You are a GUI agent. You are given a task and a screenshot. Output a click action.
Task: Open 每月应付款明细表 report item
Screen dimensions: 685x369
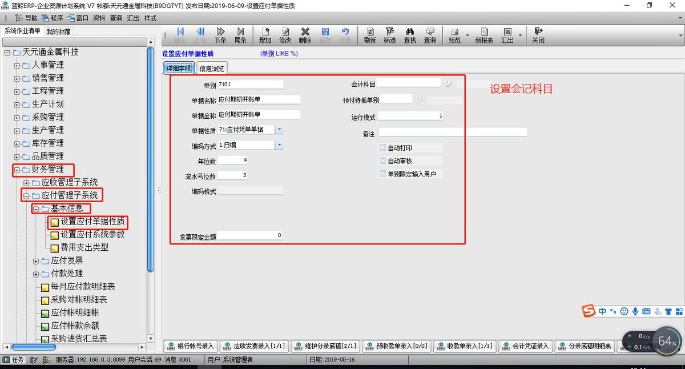tap(83, 286)
